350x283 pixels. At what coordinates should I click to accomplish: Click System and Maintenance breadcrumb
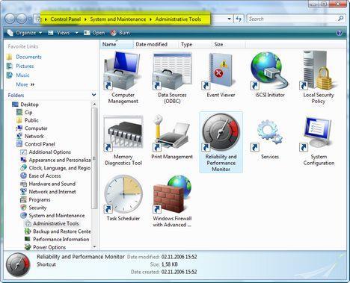click(x=118, y=19)
